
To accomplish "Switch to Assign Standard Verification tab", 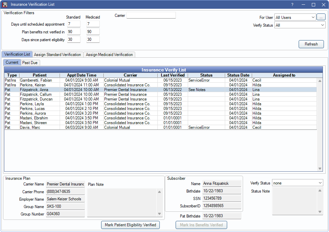I will click(57, 55).
